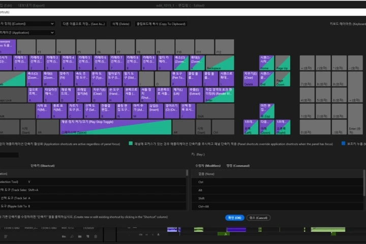
Task: Select the Selection Tool V command row
Action: click(93, 182)
